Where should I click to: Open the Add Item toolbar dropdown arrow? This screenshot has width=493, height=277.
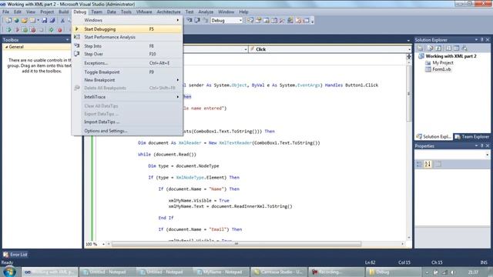tap(38, 21)
